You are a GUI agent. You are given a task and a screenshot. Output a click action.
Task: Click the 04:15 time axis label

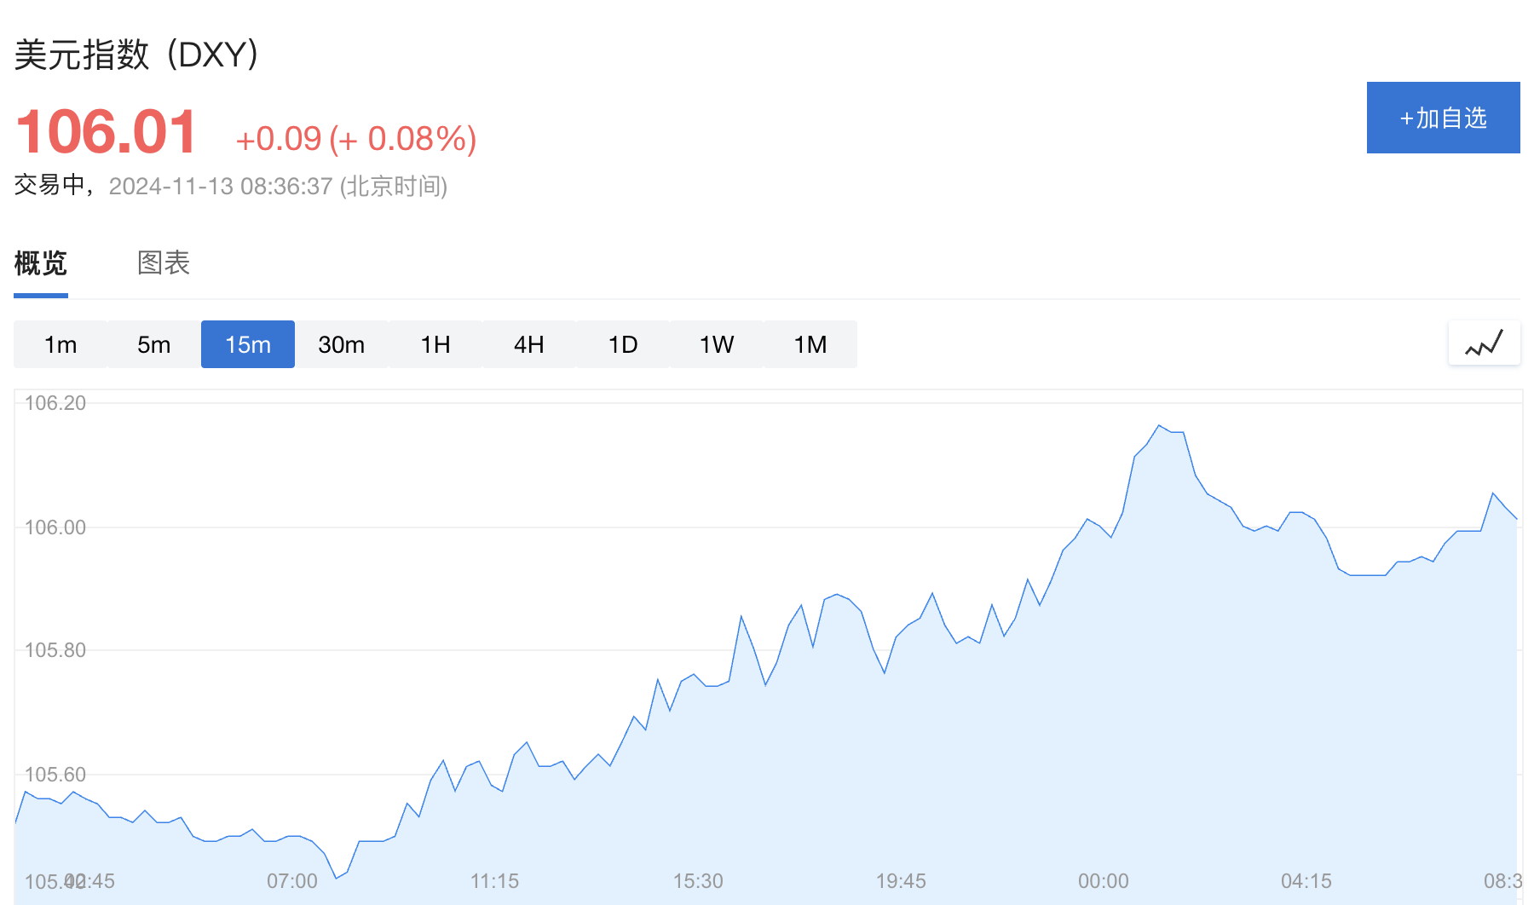pos(1306,881)
